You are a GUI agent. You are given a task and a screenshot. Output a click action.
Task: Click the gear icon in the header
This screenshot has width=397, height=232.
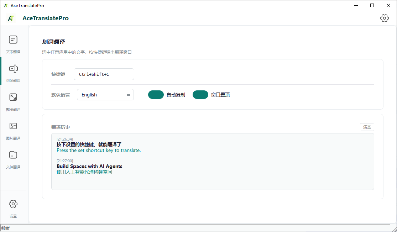(384, 18)
